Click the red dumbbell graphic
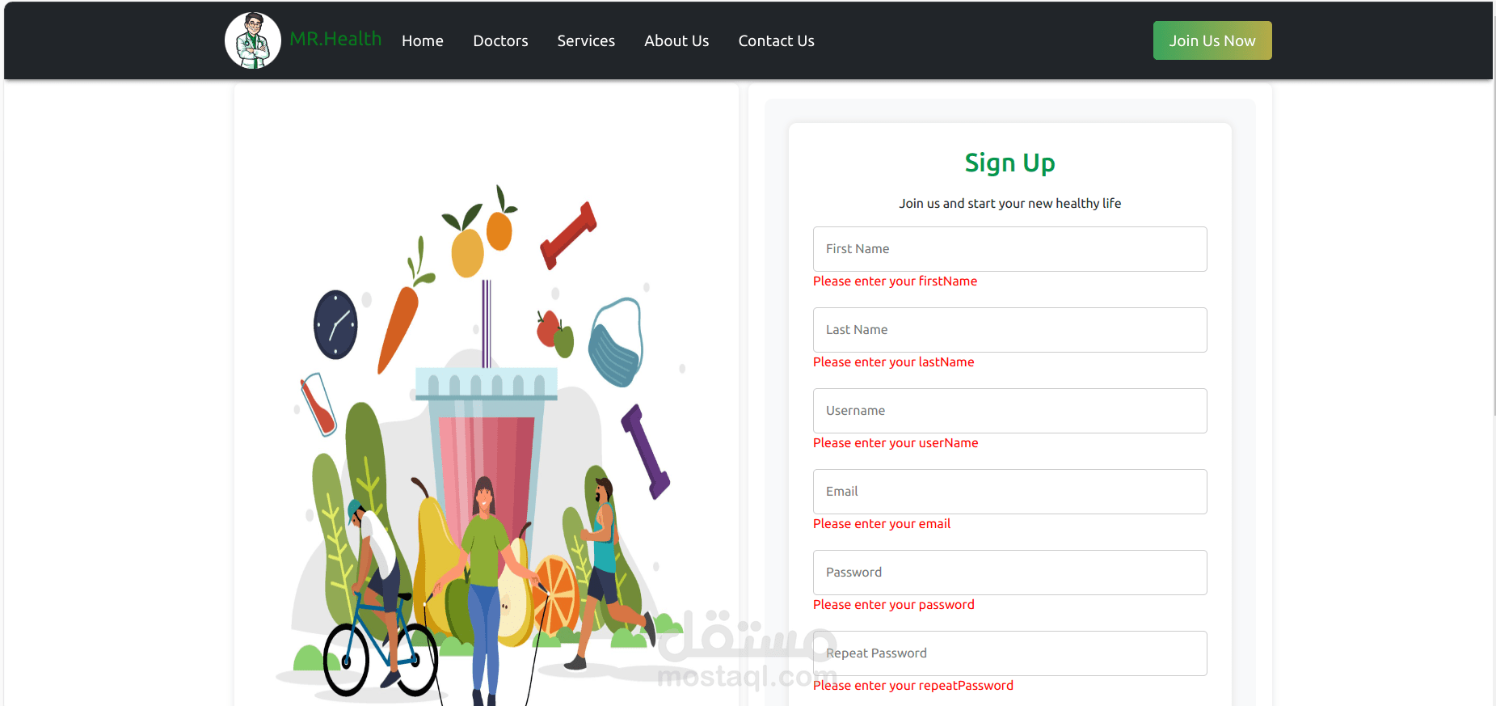This screenshot has width=1496, height=706. (x=568, y=235)
